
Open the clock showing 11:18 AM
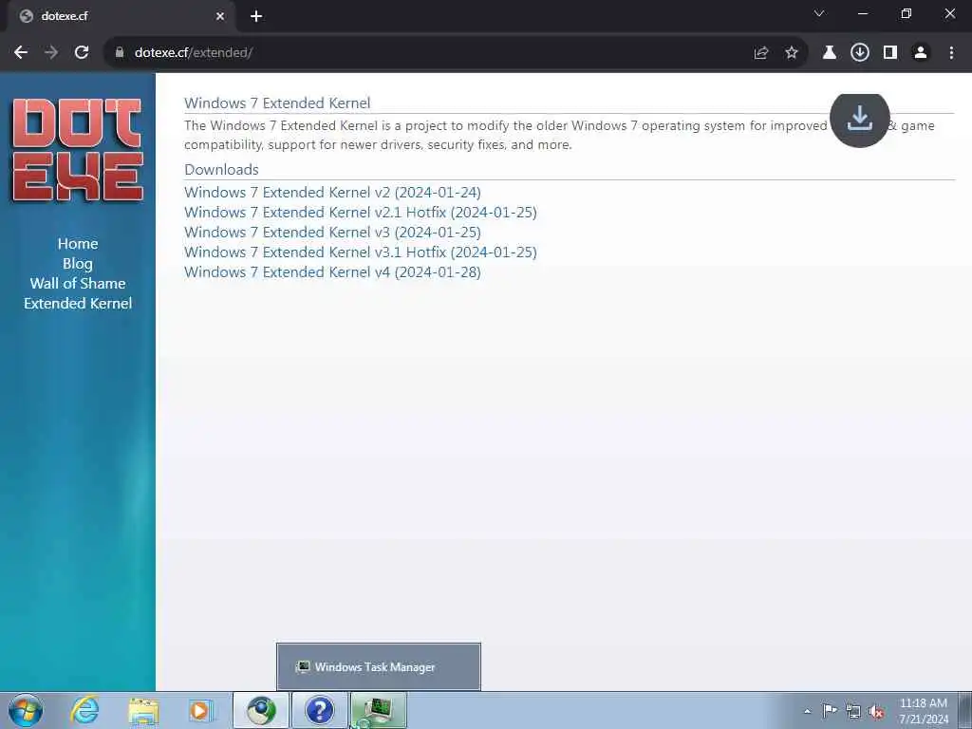point(924,711)
